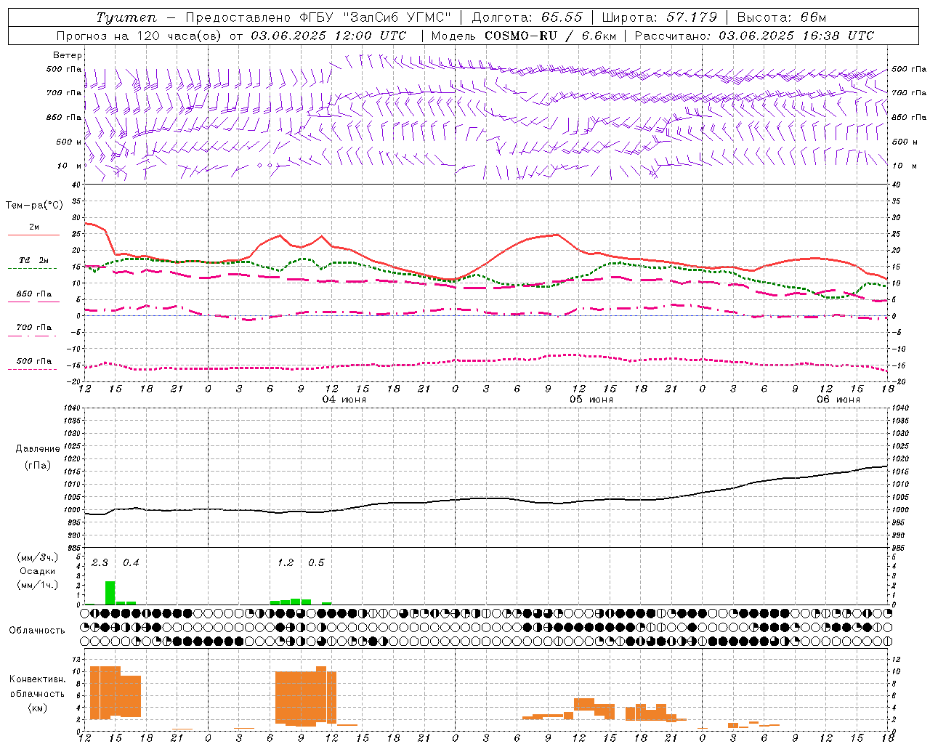
Task: Click the 850 гПа temperature legend entry
Action: point(34,294)
